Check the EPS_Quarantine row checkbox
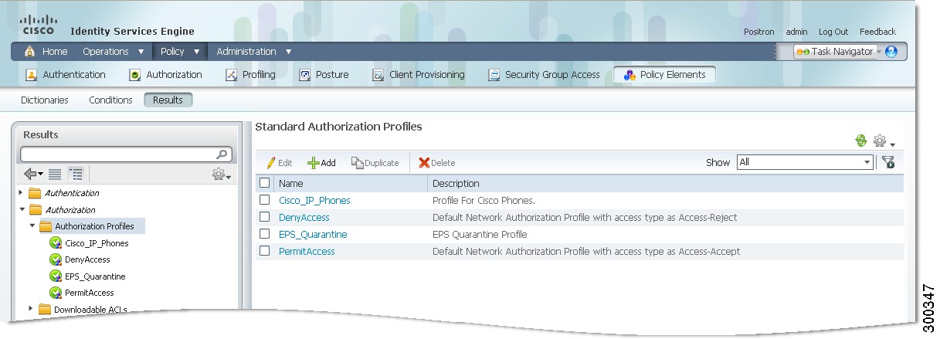This screenshot has width=940, height=339. click(x=265, y=234)
